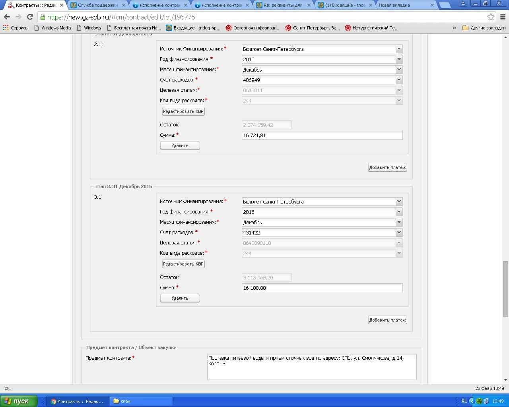Open the Входящие - tndeg_sp bookmark
Viewport: 509px width, 407px height.
pyautogui.click(x=193, y=28)
